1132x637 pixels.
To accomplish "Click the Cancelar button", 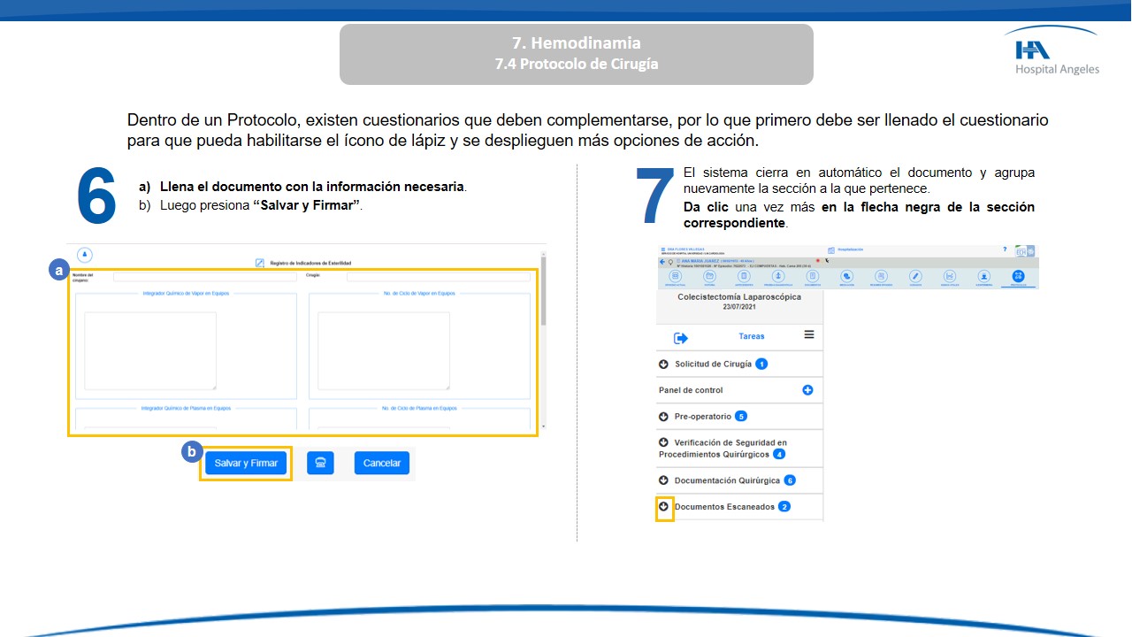I will tap(382, 464).
